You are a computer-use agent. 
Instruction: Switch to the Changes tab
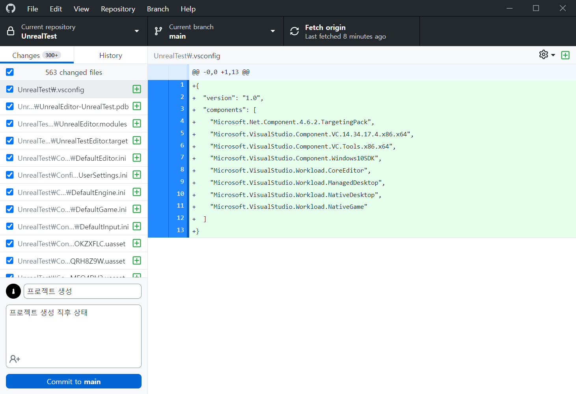[x=37, y=55]
